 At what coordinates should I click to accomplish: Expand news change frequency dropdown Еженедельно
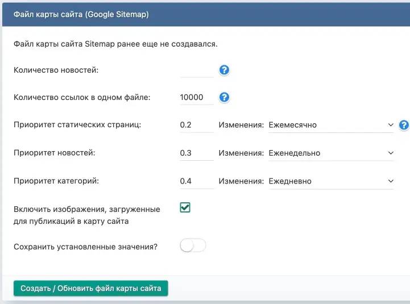tap(331, 153)
